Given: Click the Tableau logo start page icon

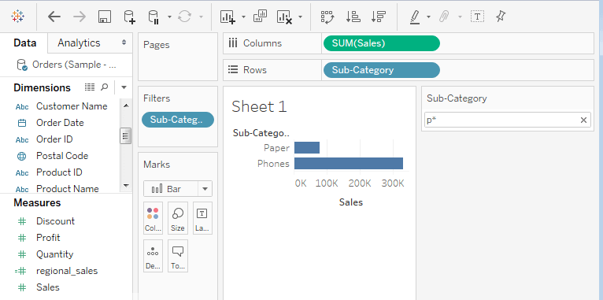Looking at the screenshot, I should 18,17.
